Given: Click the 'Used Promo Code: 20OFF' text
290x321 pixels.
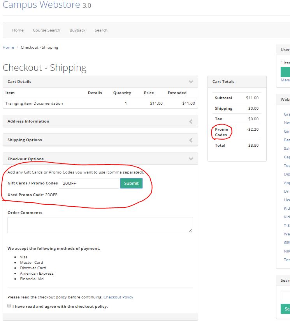Looking at the screenshot, I should coord(32,195).
